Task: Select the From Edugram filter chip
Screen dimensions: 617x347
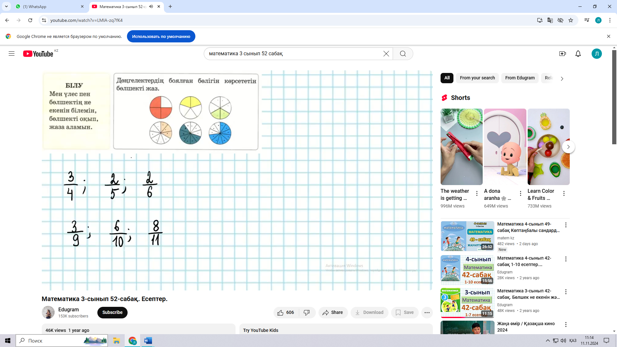Action: [520, 78]
